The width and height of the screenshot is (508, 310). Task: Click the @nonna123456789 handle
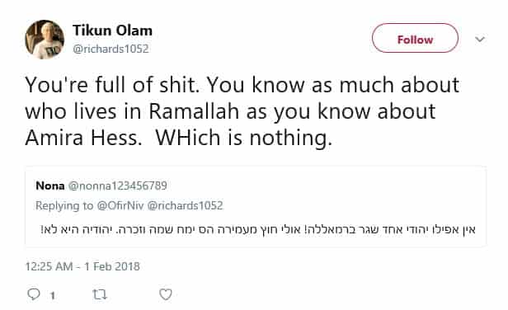[x=118, y=186]
